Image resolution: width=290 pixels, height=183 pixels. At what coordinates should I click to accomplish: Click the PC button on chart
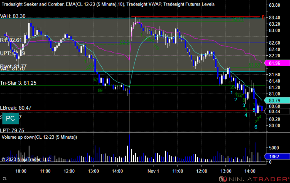click(11, 118)
